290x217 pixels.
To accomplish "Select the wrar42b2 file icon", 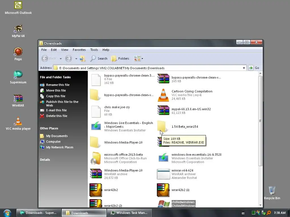I will [x=96, y=190].
